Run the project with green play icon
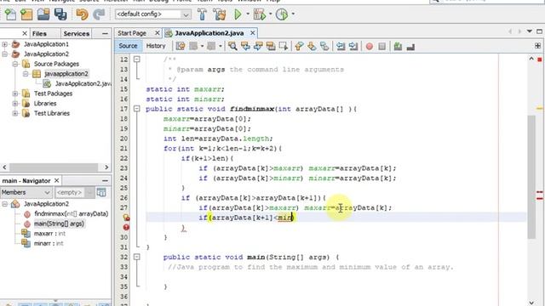Screen dimensions: 545x306 238,14
